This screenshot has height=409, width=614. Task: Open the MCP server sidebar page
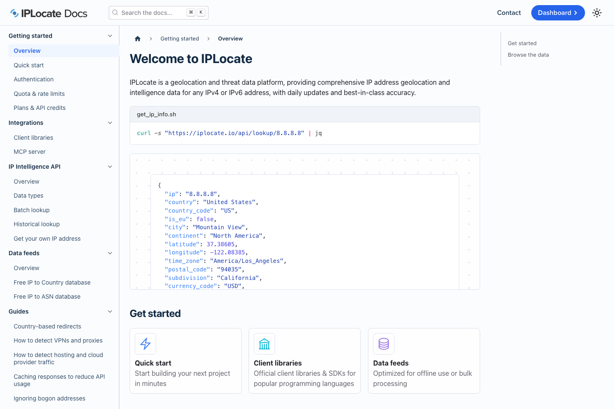(x=29, y=152)
